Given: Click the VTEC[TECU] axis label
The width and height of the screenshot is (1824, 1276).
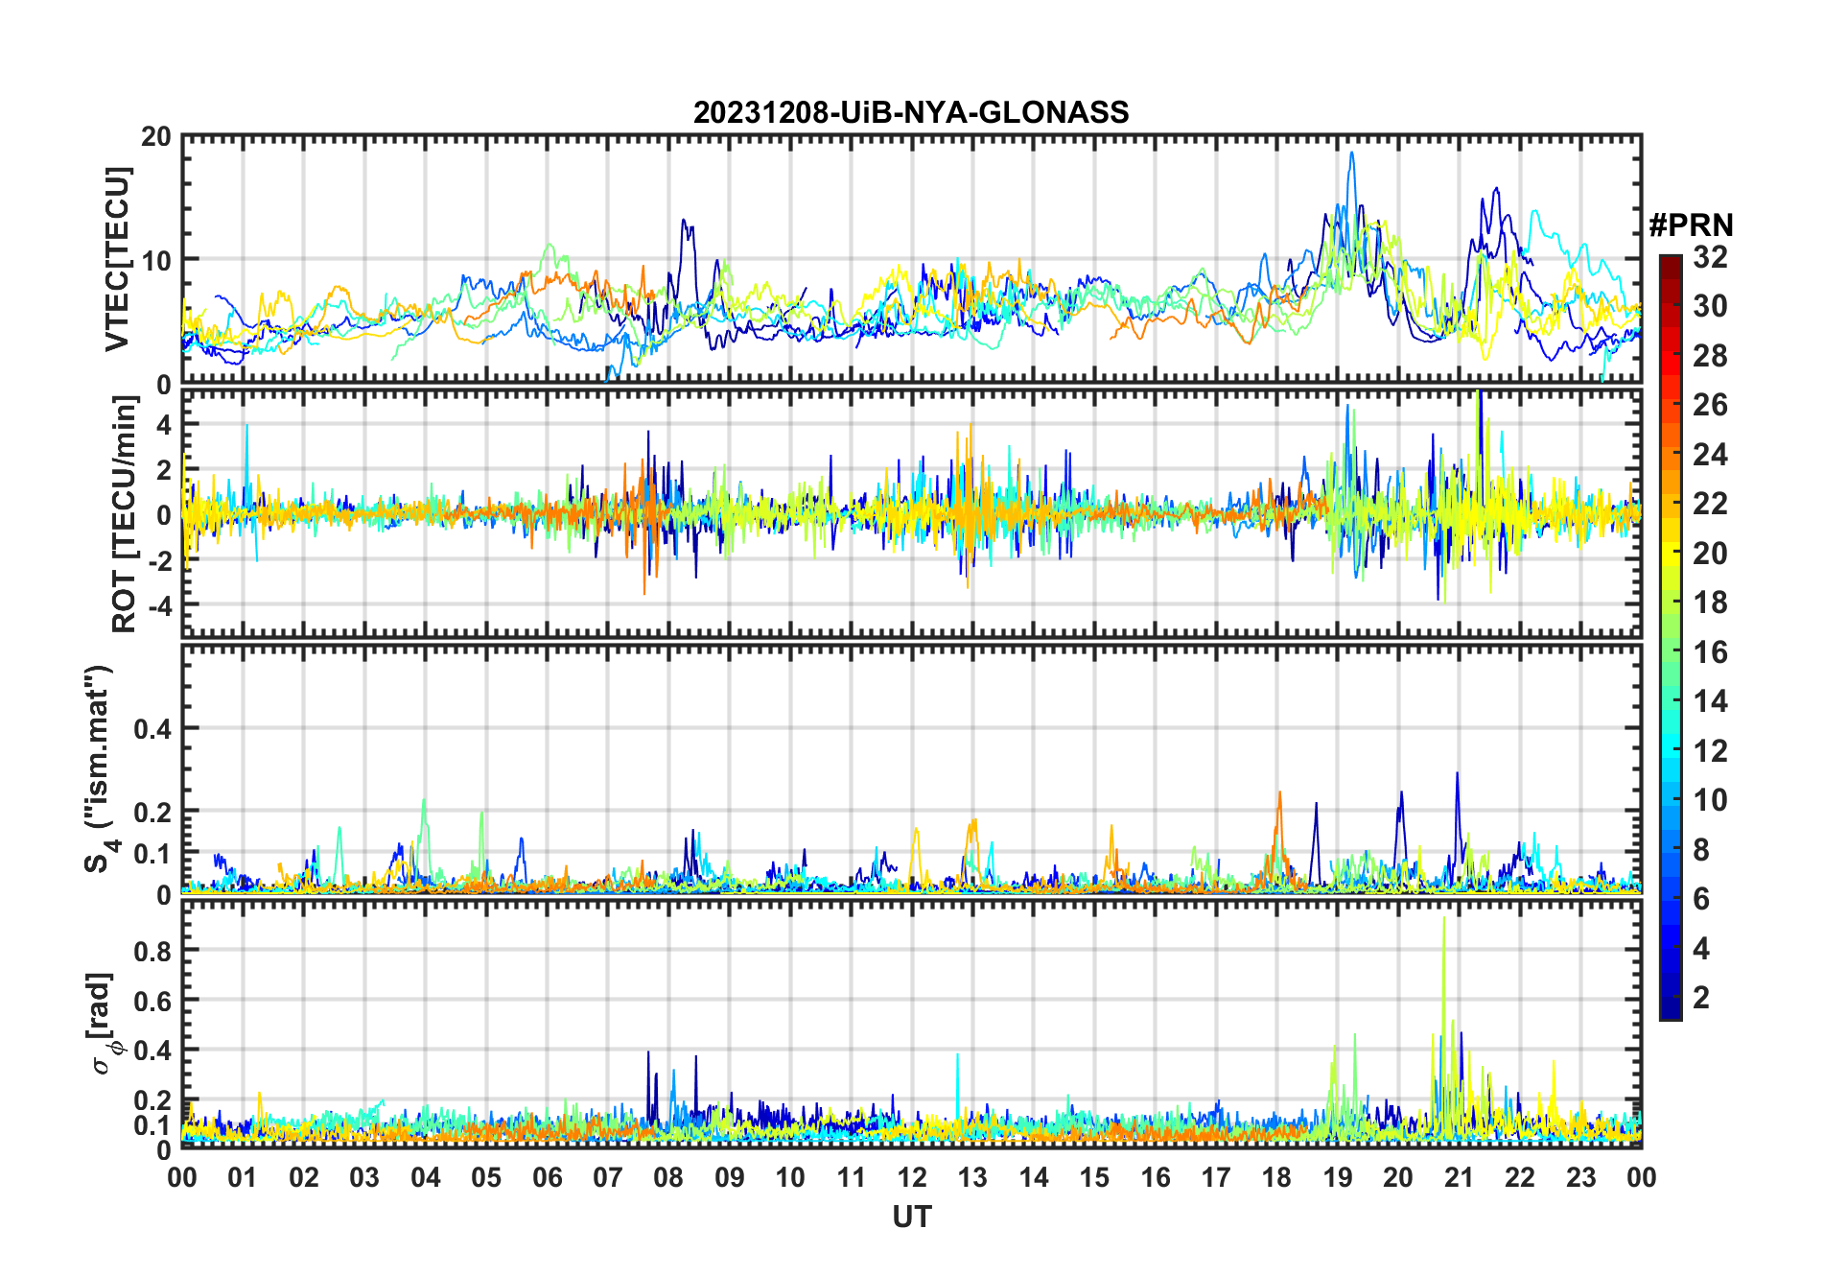Looking at the screenshot, I should [117, 259].
